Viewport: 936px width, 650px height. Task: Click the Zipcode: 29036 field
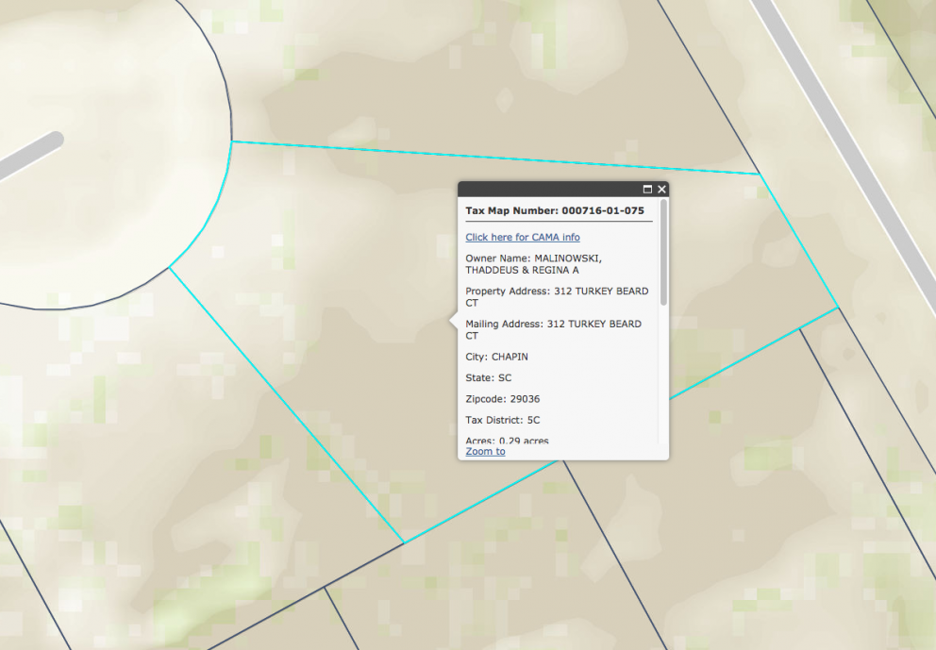coord(503,399)
